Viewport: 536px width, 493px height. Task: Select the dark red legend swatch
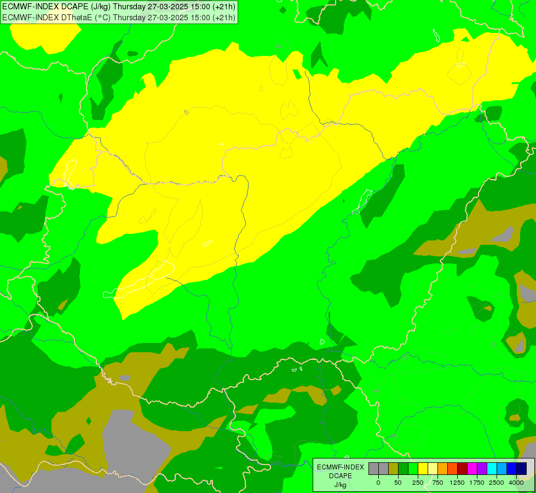pyautogui.click(x=463, y=469)
